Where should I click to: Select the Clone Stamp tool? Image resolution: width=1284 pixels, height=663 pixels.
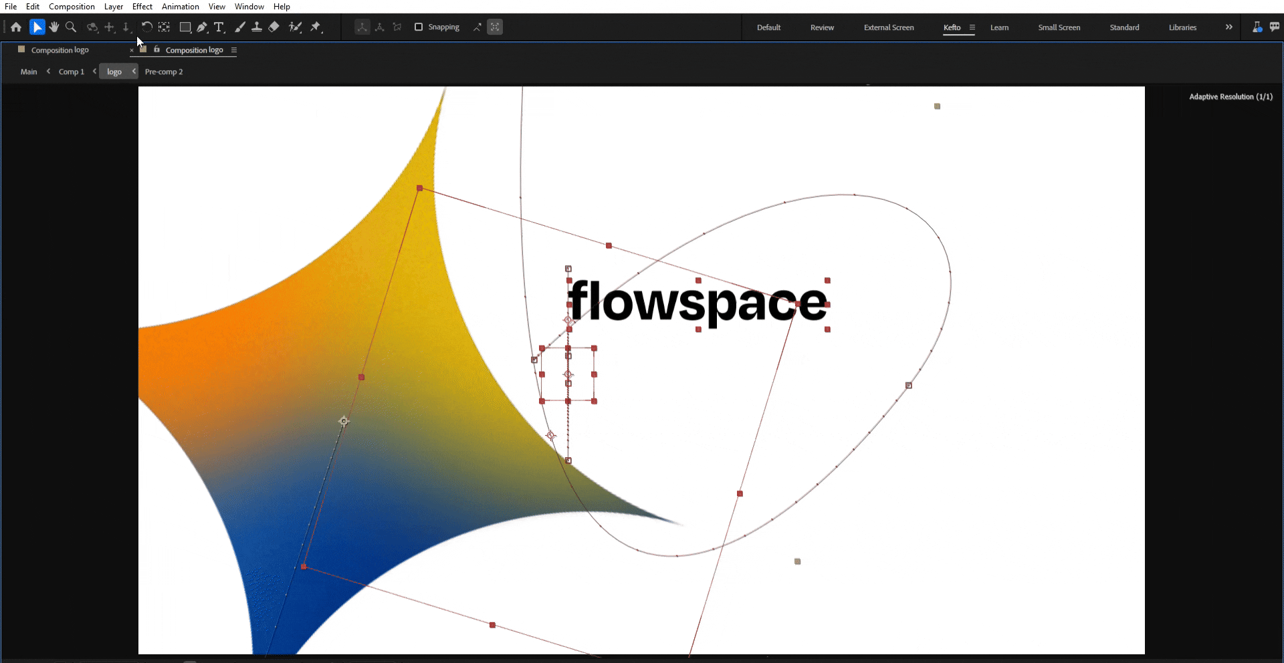coord(257,27)
